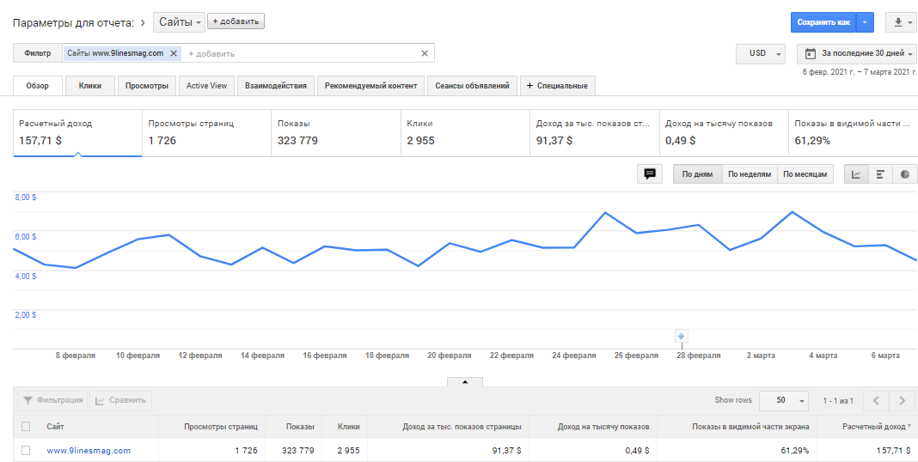918x462 pixels.
Task: Switch to line chart view
Action: [x=856, y=174]
